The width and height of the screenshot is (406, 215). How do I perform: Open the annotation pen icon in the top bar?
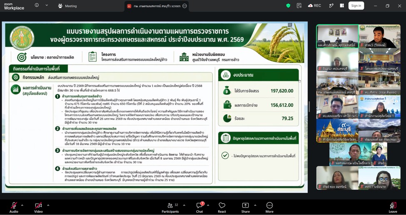(x=331, y=6)
